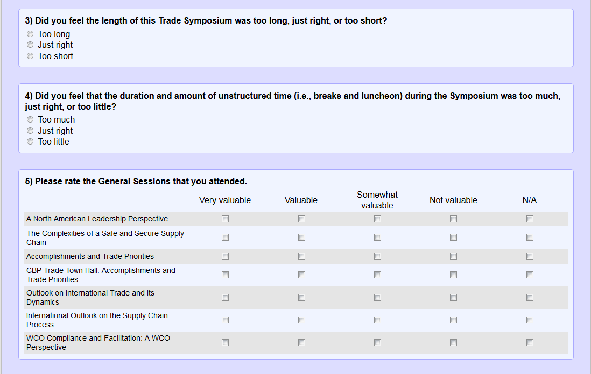Rate International Outlook on Supply Chain Not valuable
Screen dimensions: 591x374
point(453,320)
